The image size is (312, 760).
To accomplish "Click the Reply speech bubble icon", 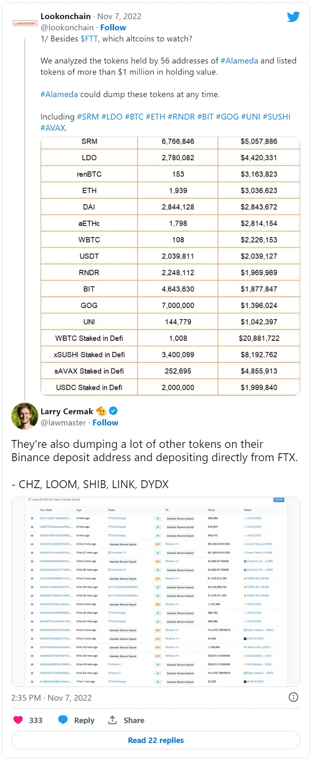I will coord(63,720).
